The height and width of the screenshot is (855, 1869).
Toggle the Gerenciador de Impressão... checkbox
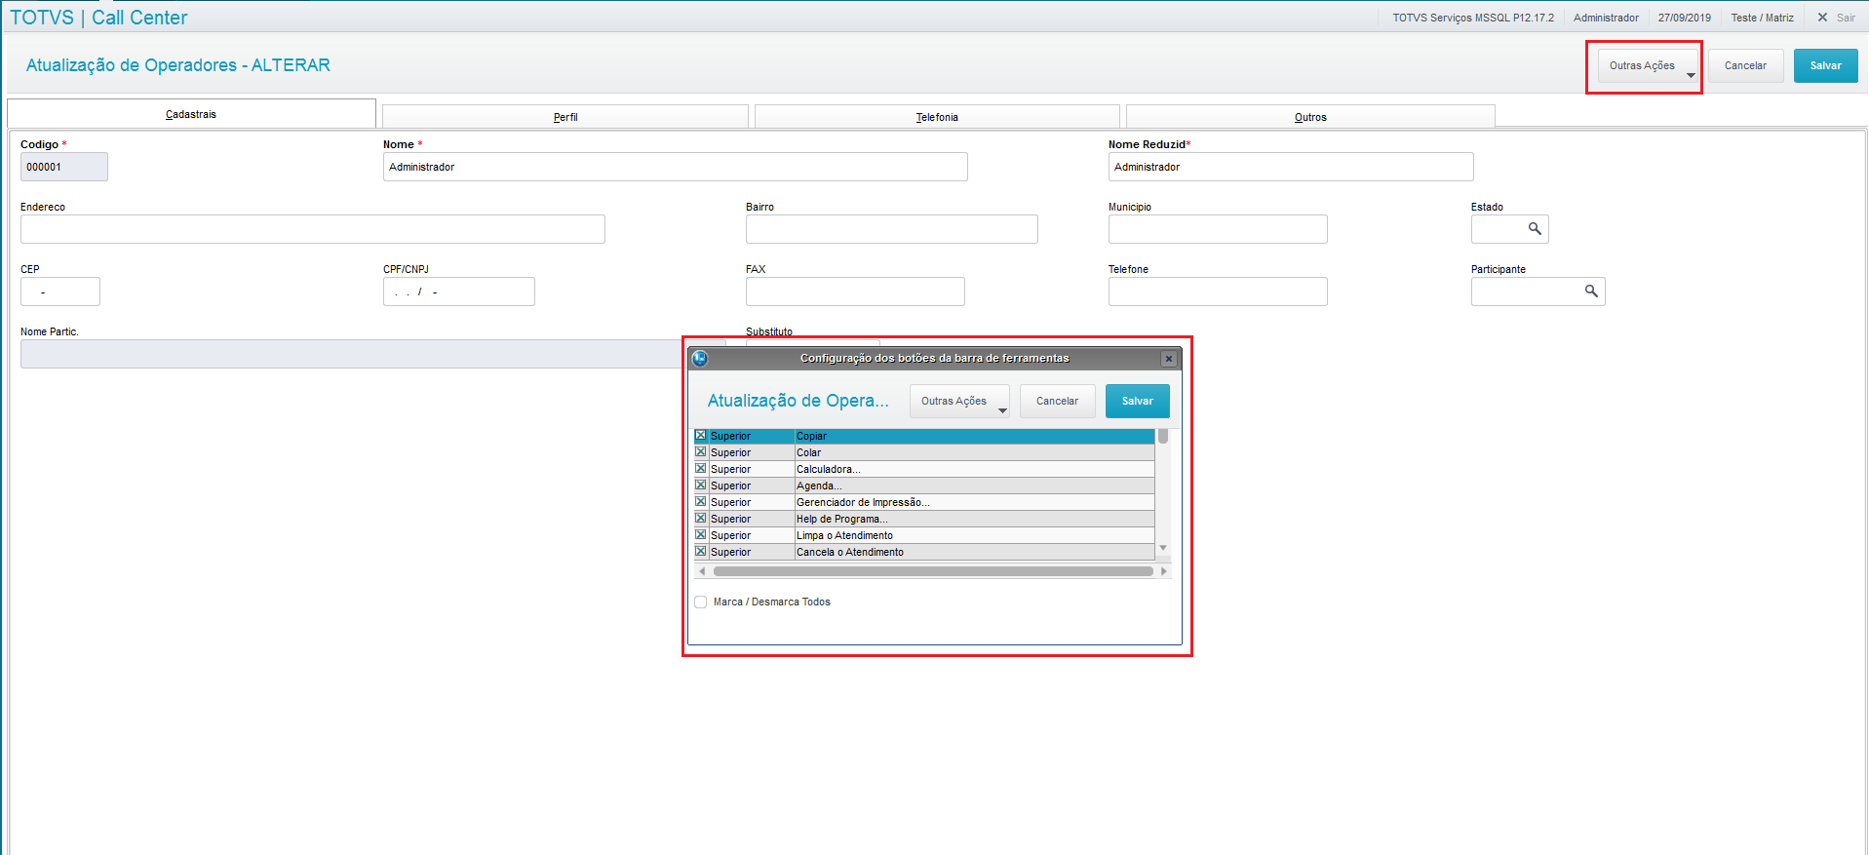pos(700,502)
